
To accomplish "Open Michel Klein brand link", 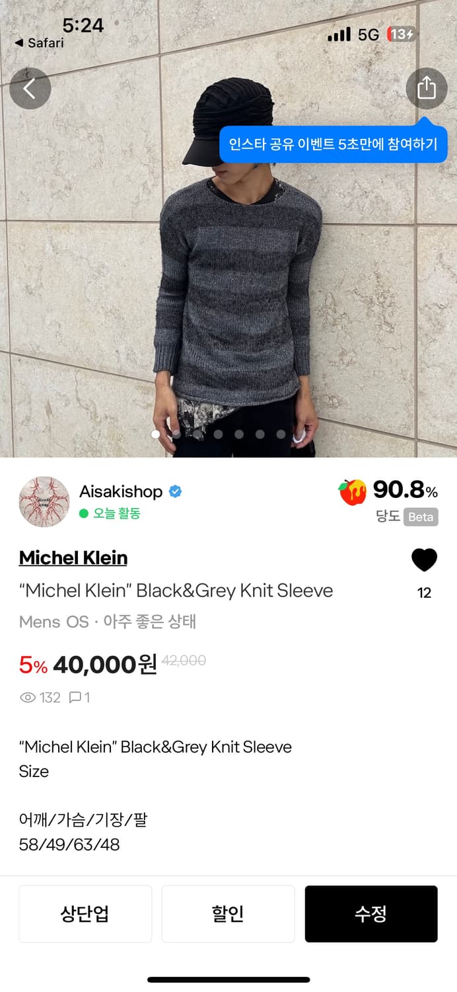I will 73,558.
